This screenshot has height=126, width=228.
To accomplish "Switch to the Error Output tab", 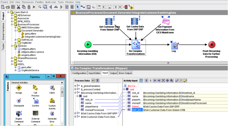I will (125, 73).
